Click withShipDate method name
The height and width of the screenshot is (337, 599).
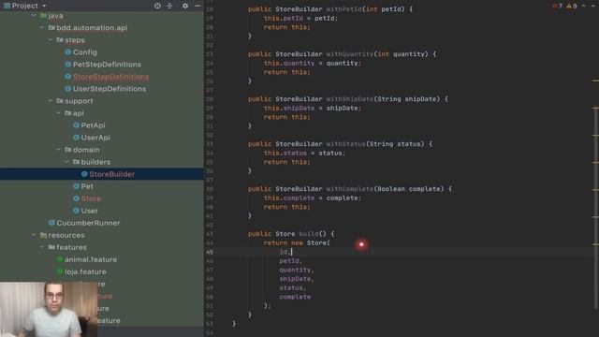pos(349,99)
